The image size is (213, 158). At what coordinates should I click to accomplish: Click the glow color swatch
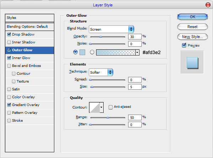coord(82,52)
